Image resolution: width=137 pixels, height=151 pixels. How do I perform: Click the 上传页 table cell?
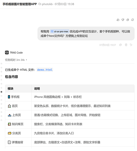(x=18, y=115)
